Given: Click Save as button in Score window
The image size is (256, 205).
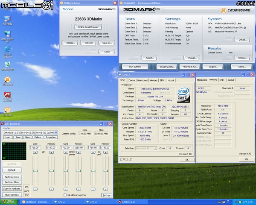Looking at the screenshot, I should pyautogui.click(x=107, y=43).
